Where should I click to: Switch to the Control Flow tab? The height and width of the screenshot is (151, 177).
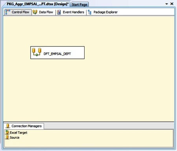(18, 12)
